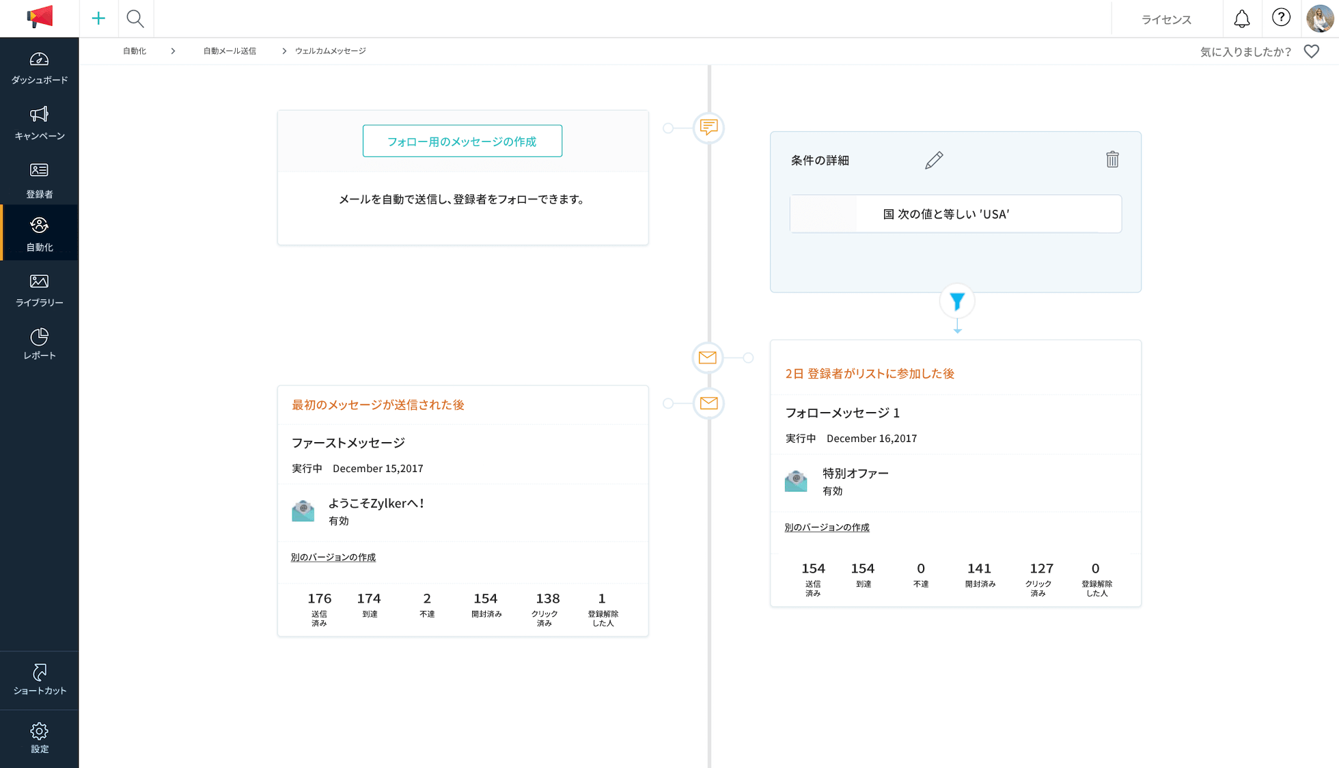This screenshot has width=1339, height=768.
Task: Click the envelope timeline icon for フォローメッセージ 1
Action: point(708,357)
